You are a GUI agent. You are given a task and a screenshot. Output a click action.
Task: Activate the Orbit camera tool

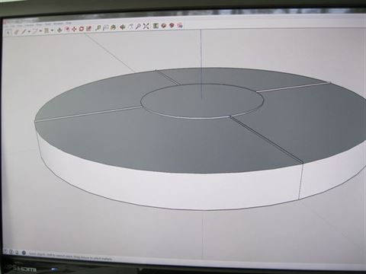pos(123,27)
